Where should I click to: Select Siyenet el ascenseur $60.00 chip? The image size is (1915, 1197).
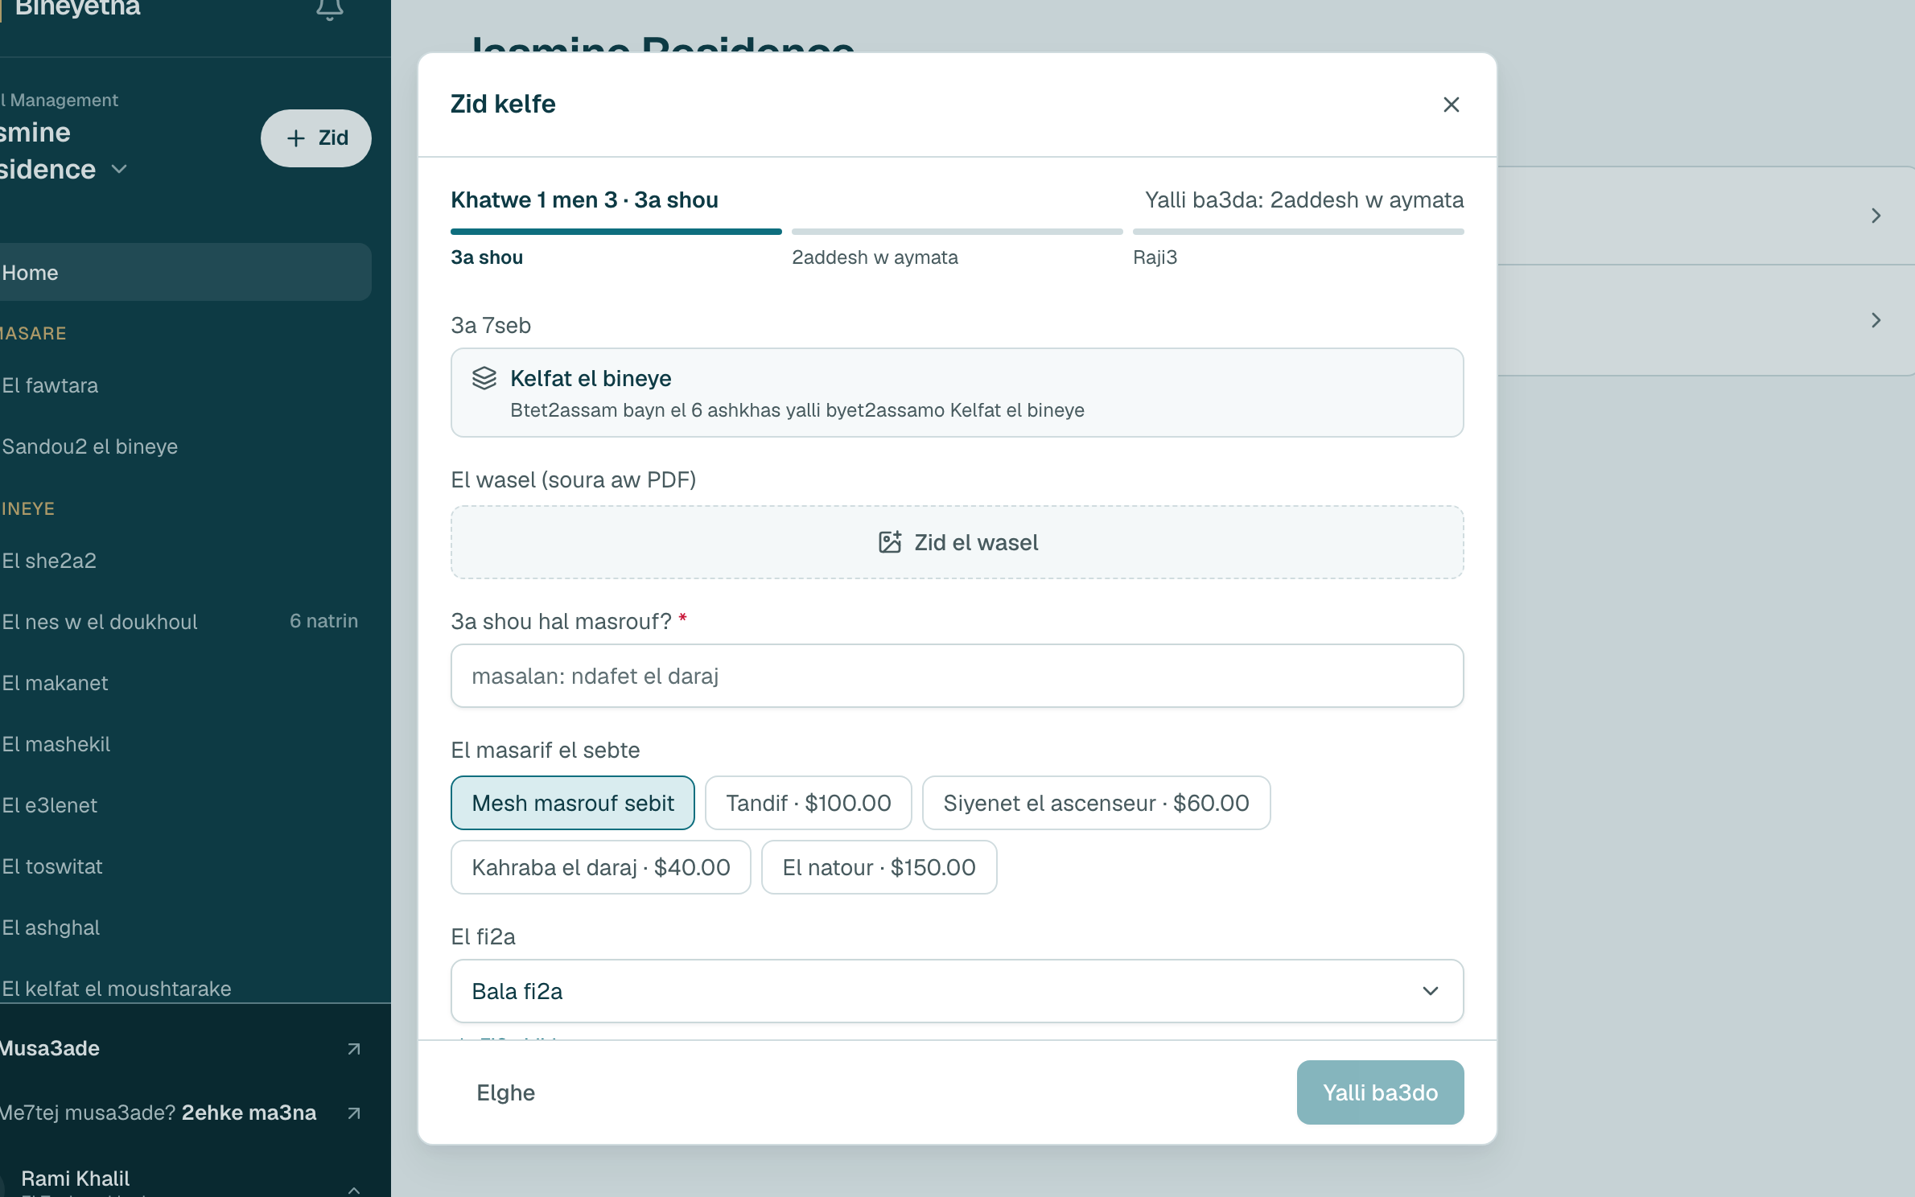coord(1096,803)
